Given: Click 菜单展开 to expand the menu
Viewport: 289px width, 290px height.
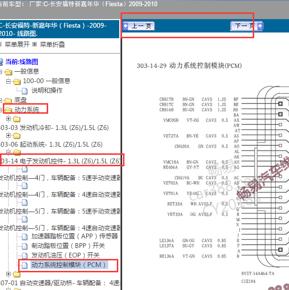Looking at the screenshot, I should tap(17, 44).
